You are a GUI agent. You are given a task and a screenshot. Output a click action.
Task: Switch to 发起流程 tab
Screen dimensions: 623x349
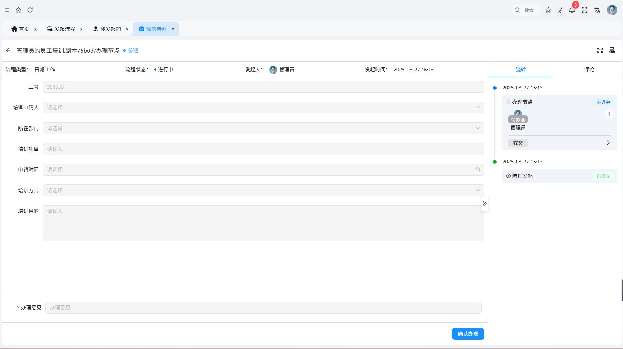[61, 29]
